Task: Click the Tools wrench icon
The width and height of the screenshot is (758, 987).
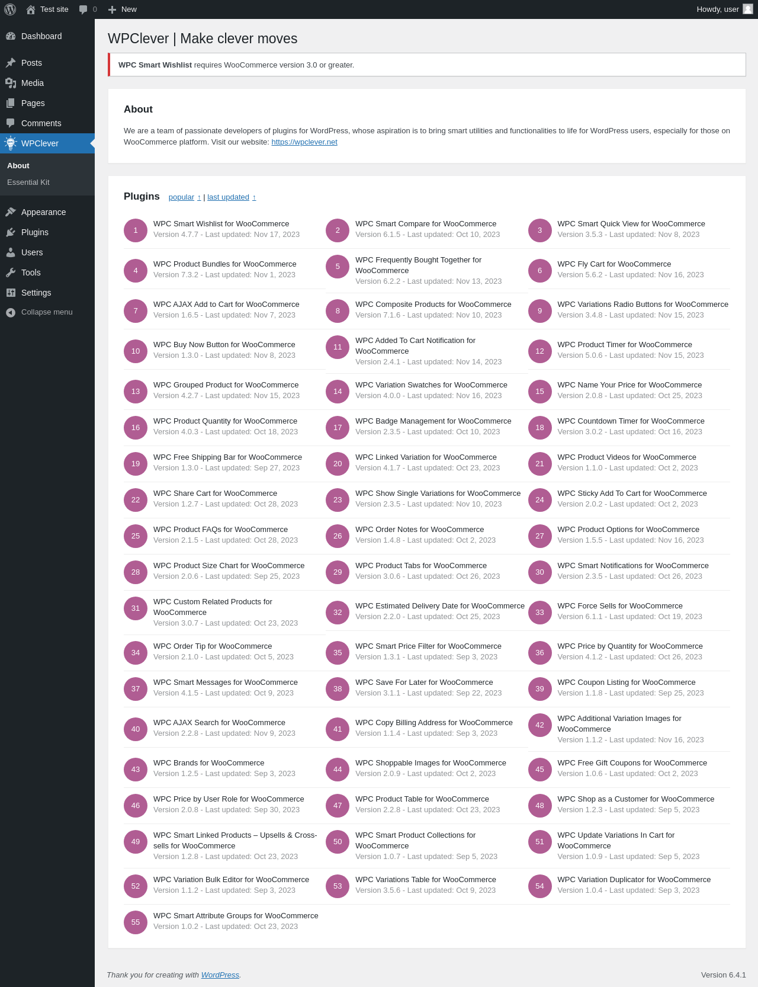Action: pyautogui.click(x=11, y=273)
